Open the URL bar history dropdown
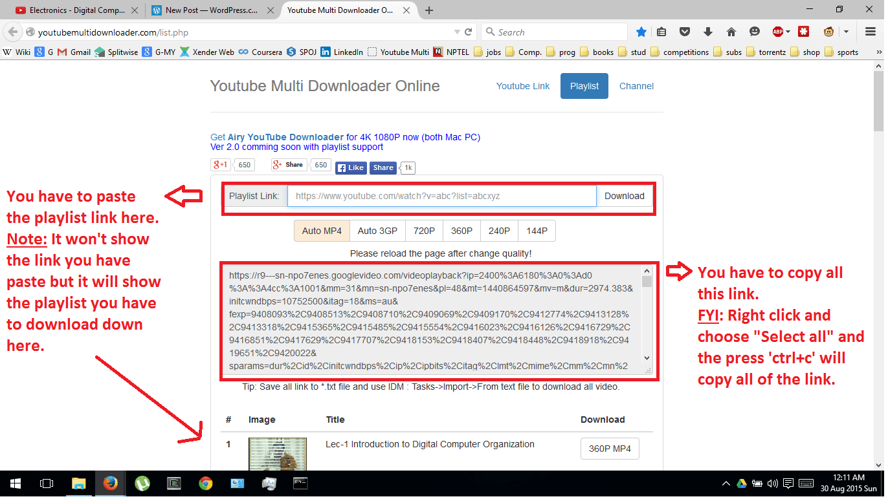Viewport: 888px width, 499px height. click(457, 32)
